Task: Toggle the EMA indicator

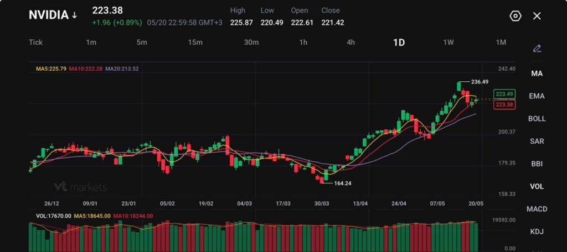Action: tap(537, 96)
